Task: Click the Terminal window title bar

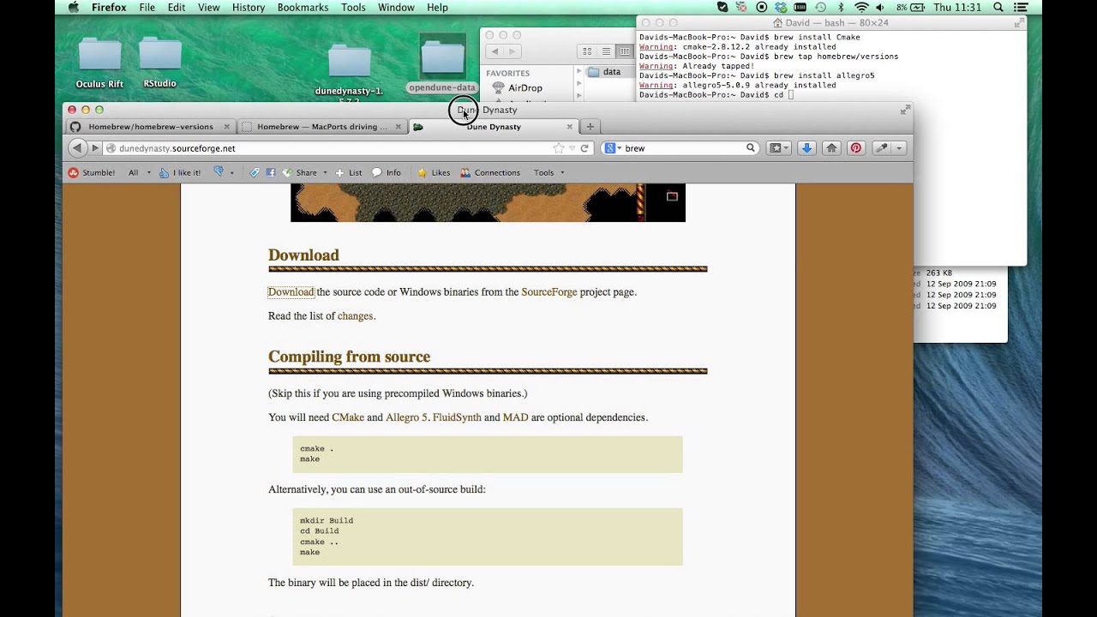Action: click(x=830, y=23)
